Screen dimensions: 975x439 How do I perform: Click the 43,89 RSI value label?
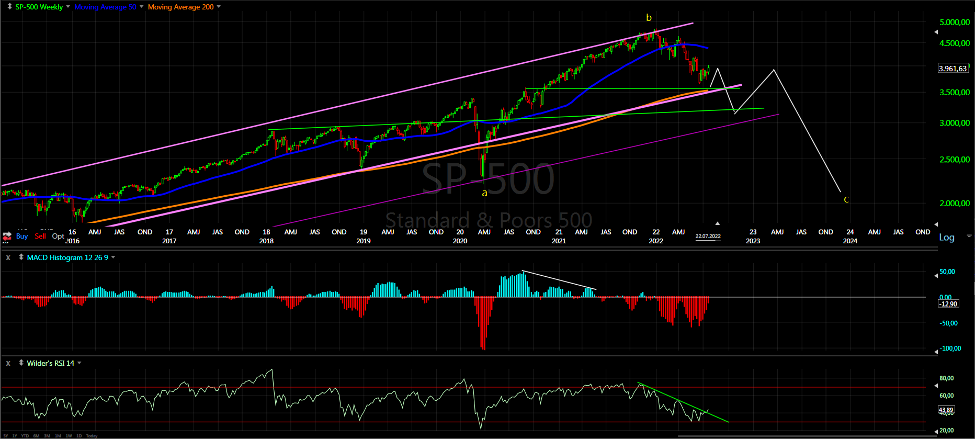click(x=946, y=410)
